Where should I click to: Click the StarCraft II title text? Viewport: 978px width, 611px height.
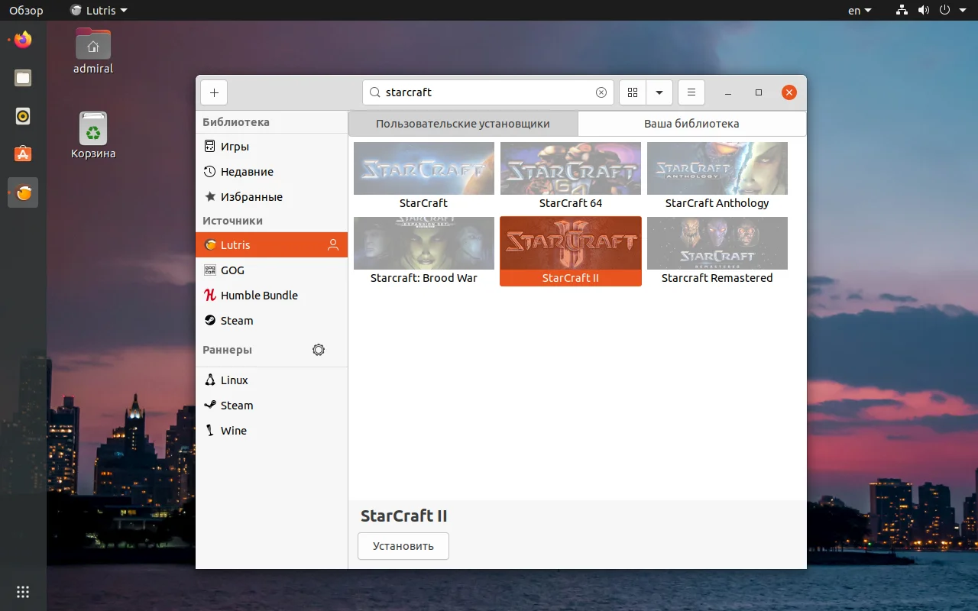404,516
